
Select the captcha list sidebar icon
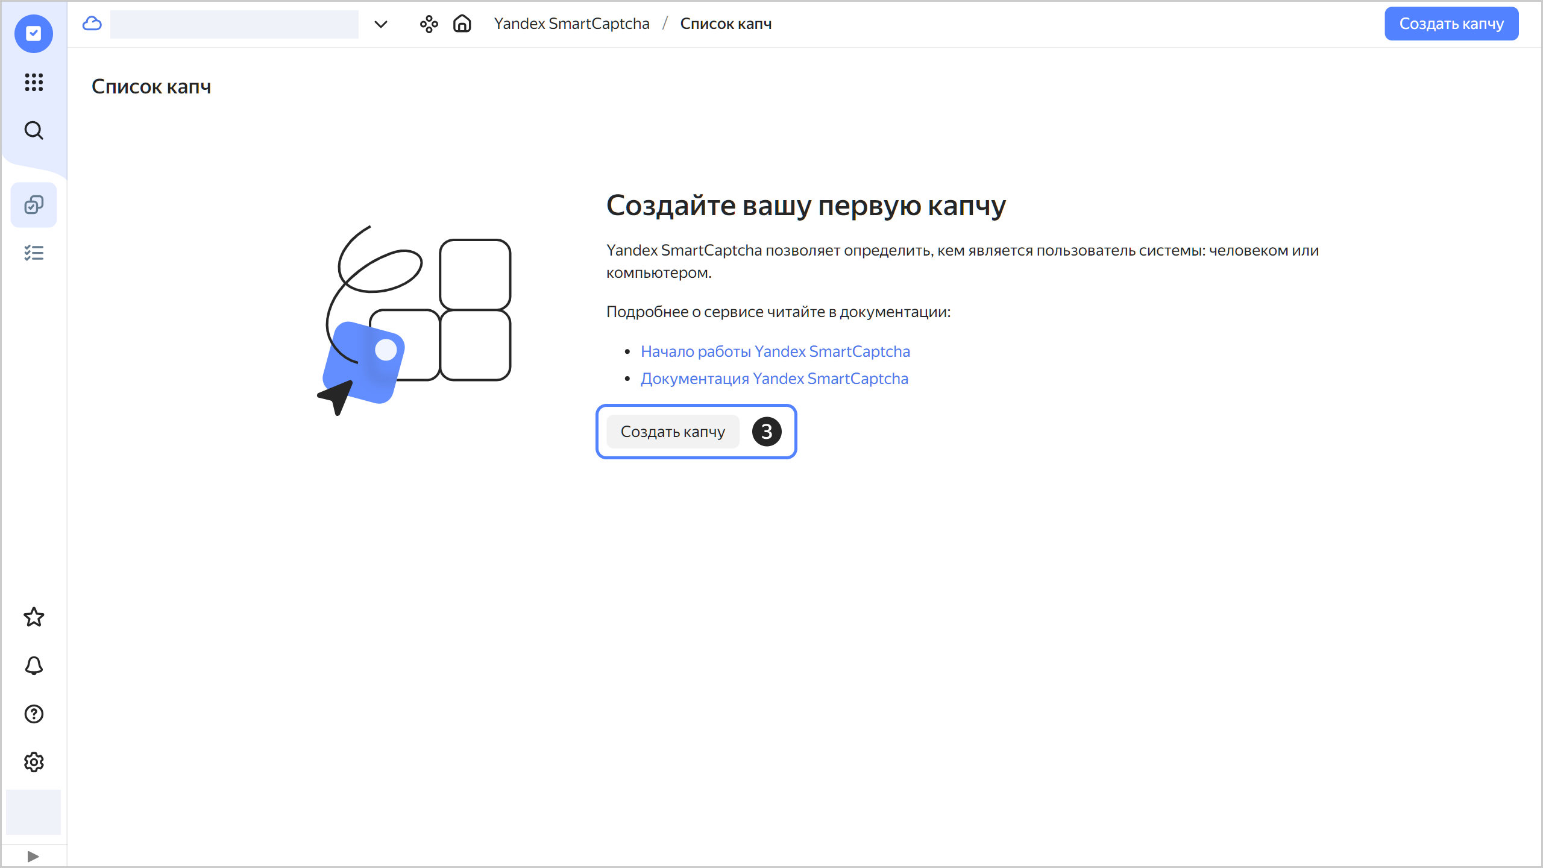[x=34, y=205]
